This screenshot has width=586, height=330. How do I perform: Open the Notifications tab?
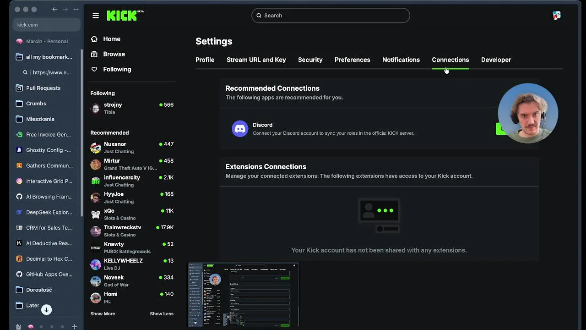click(x=401, y=60)
